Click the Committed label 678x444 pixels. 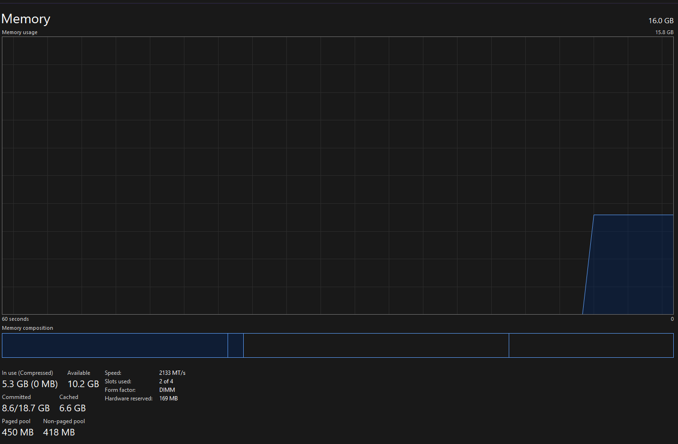click(16, 397)
